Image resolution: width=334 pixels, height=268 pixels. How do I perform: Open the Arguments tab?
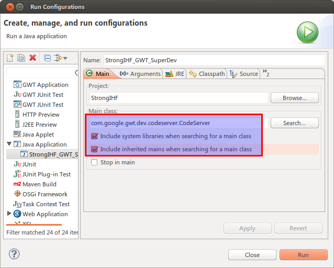140,74
